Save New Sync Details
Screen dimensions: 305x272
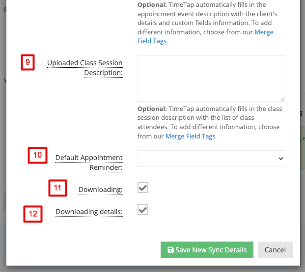[207, 250]
